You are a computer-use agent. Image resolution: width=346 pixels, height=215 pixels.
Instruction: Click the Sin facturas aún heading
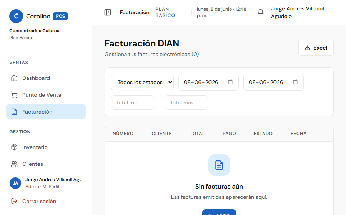click(219, 186)
